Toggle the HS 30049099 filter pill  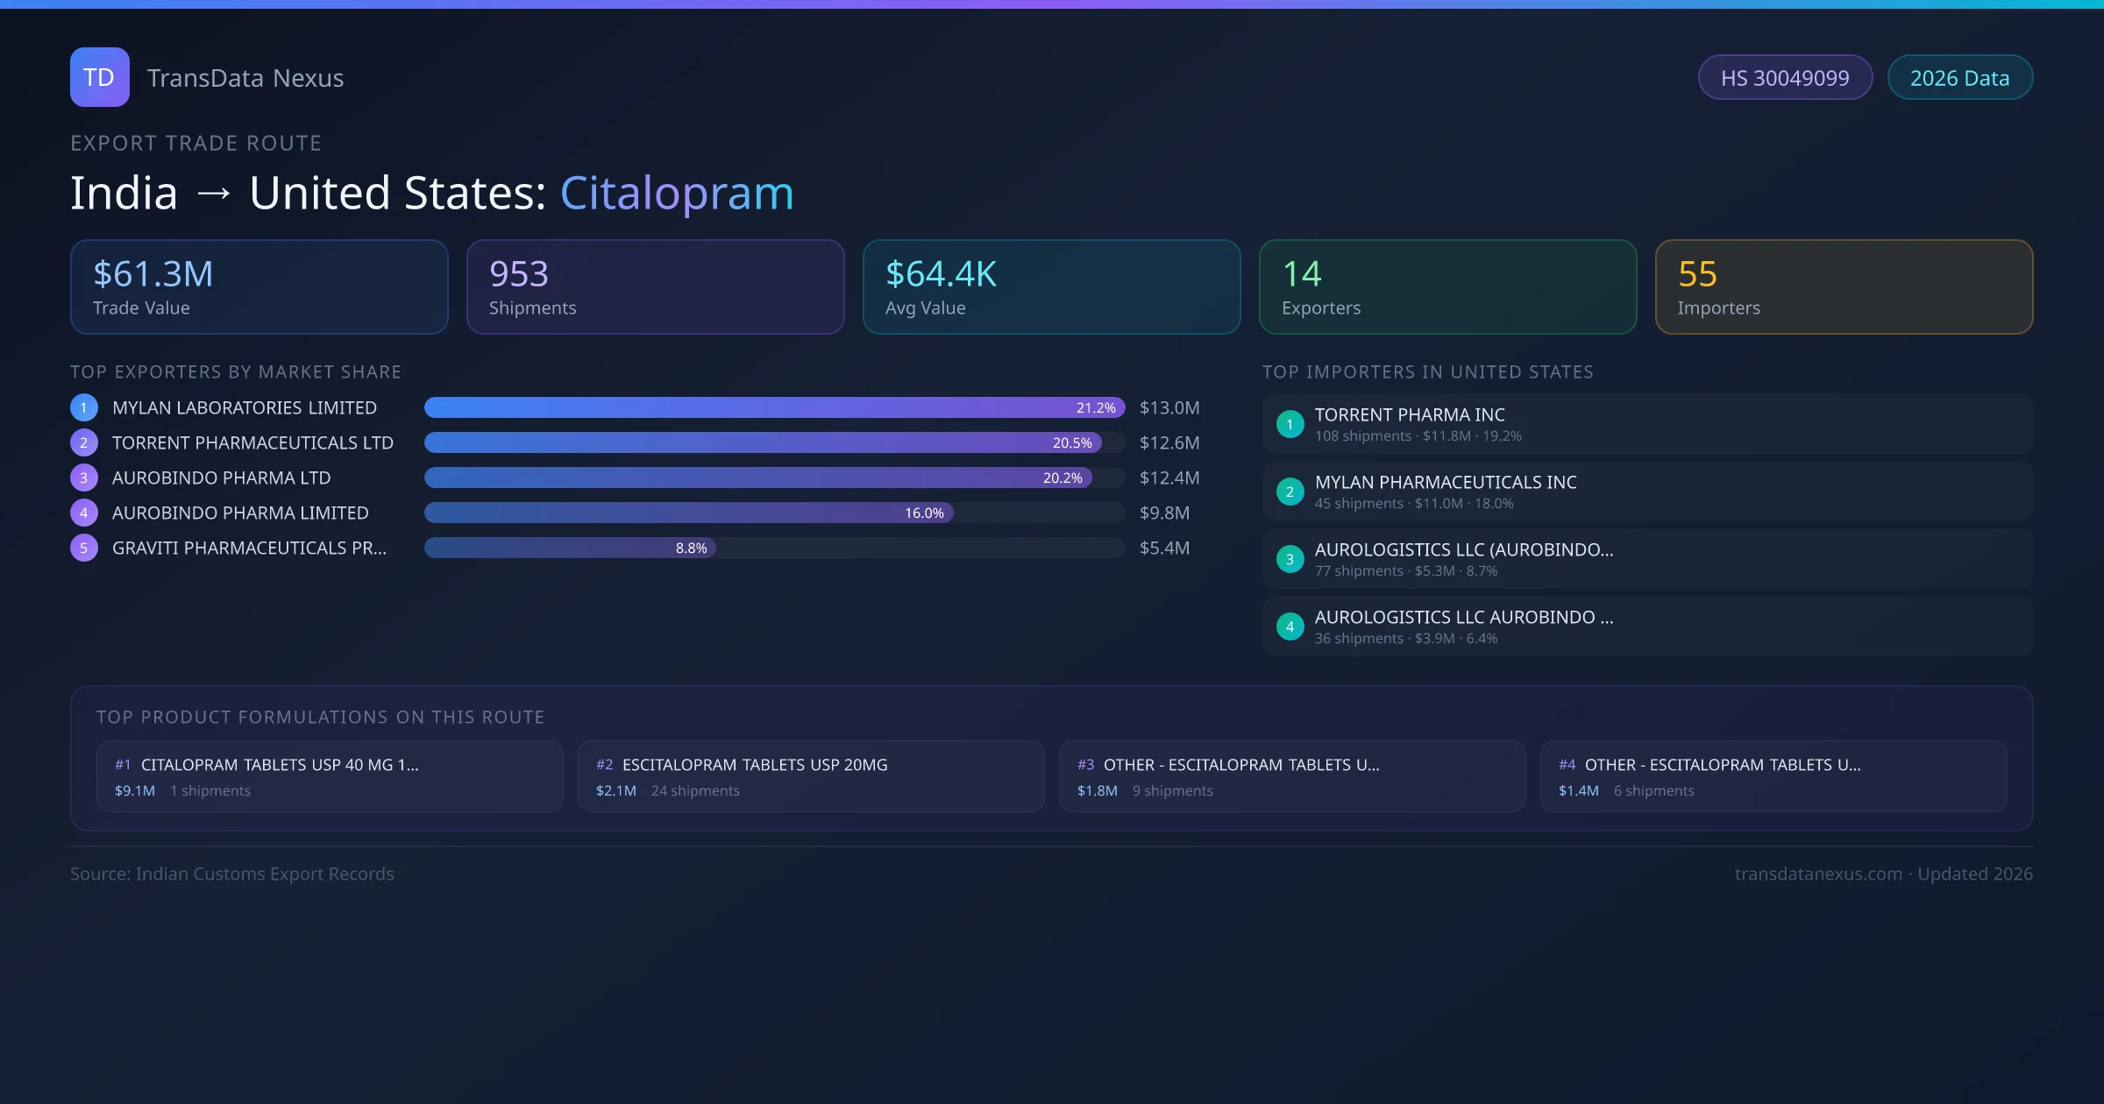tap(1785, 77)
